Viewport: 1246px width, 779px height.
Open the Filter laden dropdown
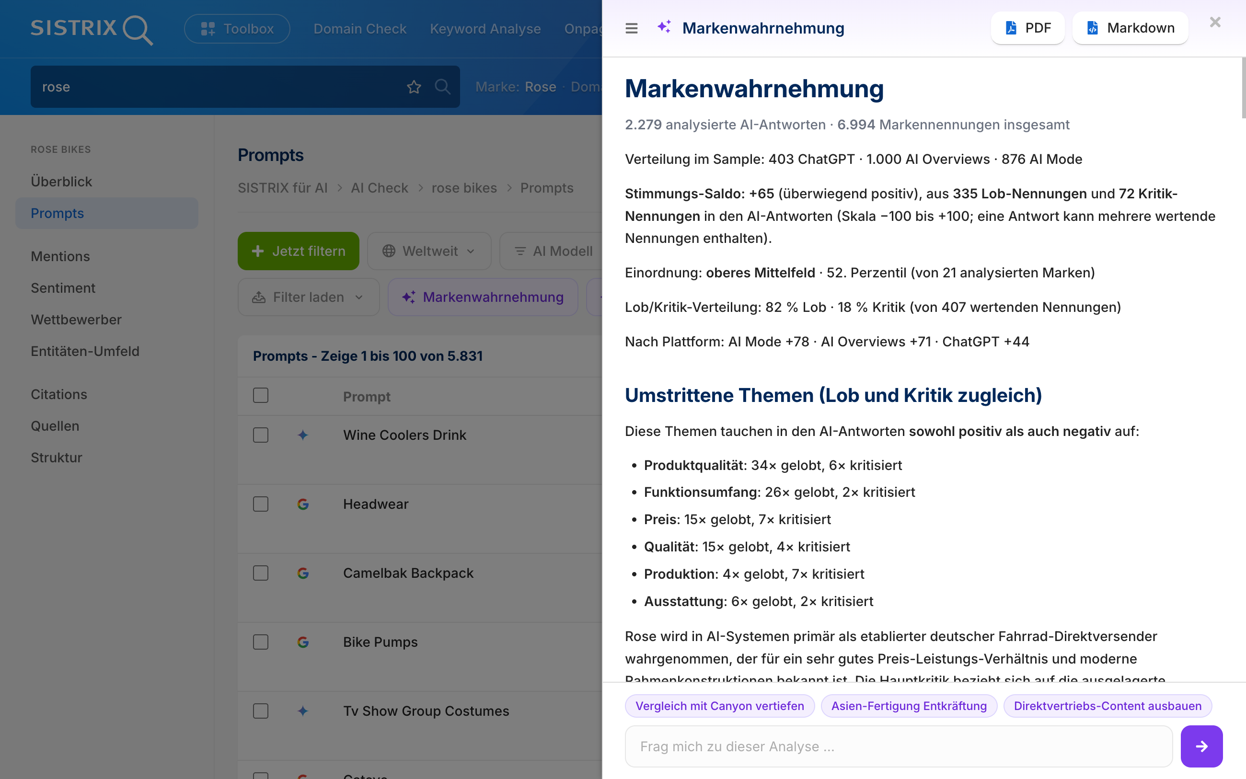309,298
